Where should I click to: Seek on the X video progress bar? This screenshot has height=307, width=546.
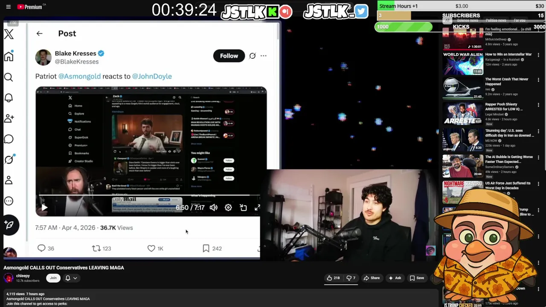click(149, 196)
